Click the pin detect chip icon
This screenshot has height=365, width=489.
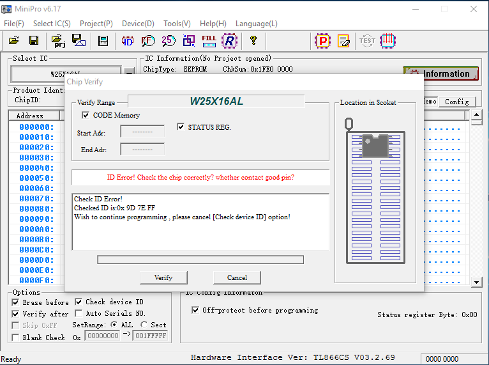(387, 41)
